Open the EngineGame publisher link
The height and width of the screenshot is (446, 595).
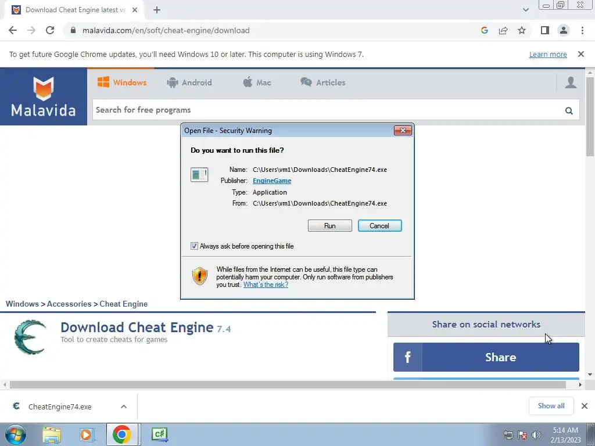(x=272, y=181)
